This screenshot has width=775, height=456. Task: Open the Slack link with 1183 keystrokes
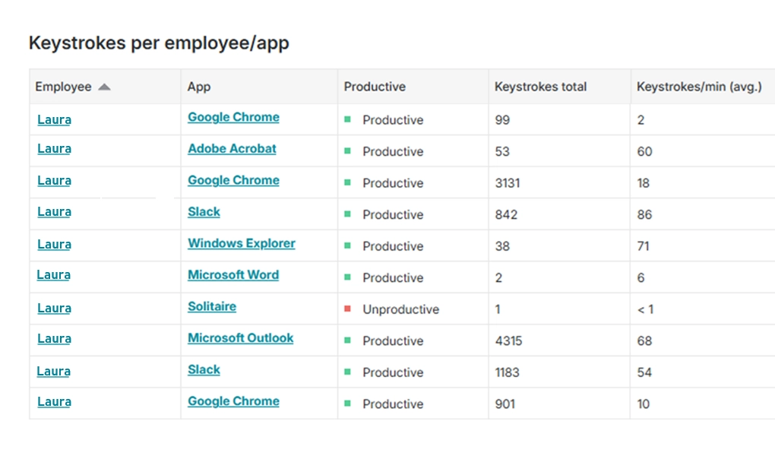point(204,370)
